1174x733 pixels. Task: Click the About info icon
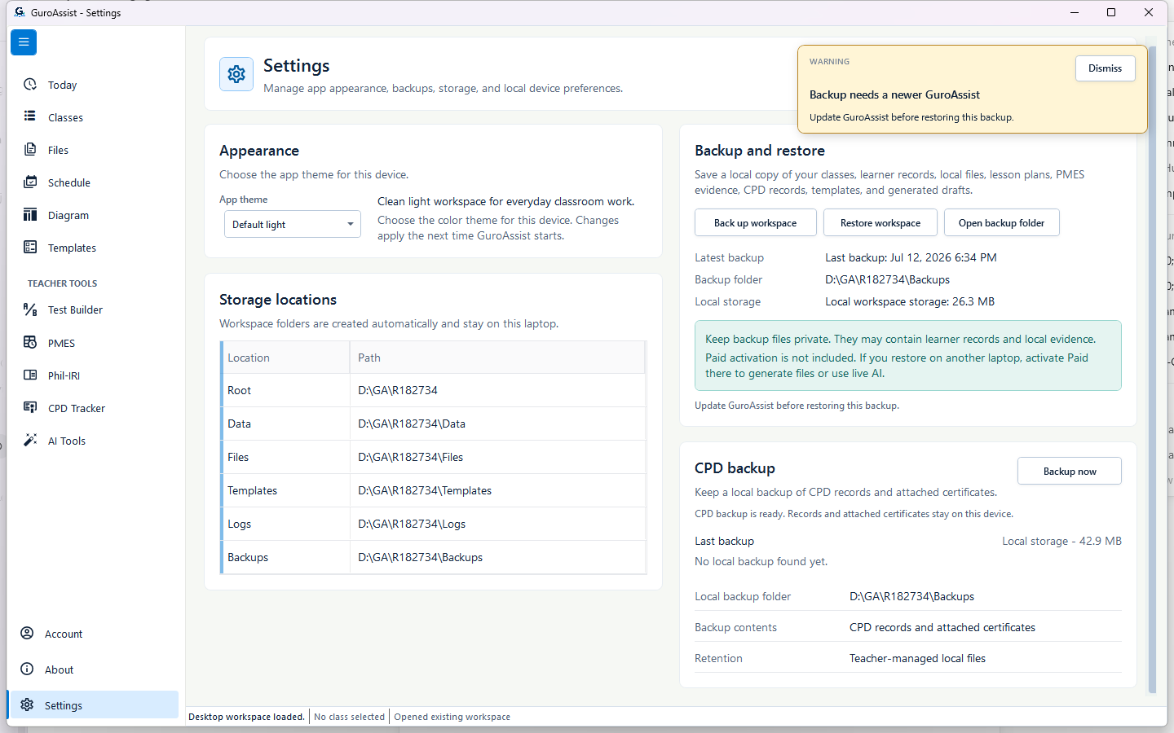click(27, 669)
